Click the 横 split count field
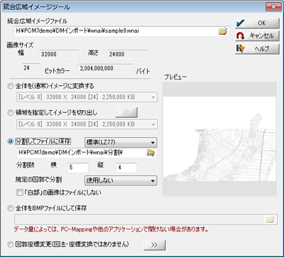This screenshot has height=257, width=284. pyautogui.click(x=78, y=168)
